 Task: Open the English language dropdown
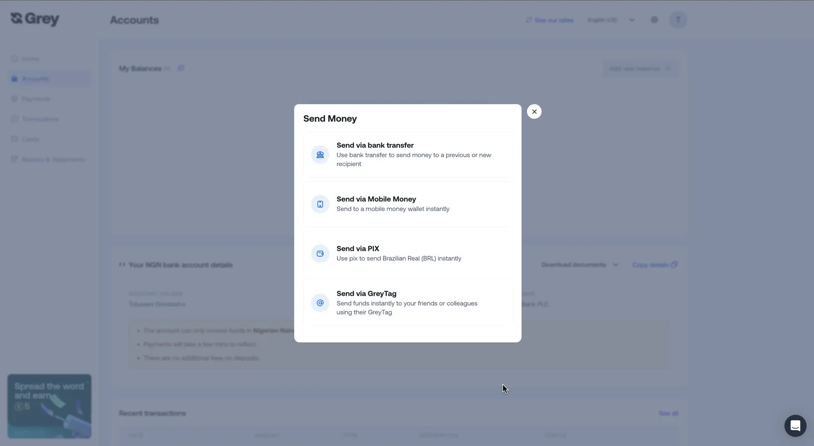tap(611, 20)
